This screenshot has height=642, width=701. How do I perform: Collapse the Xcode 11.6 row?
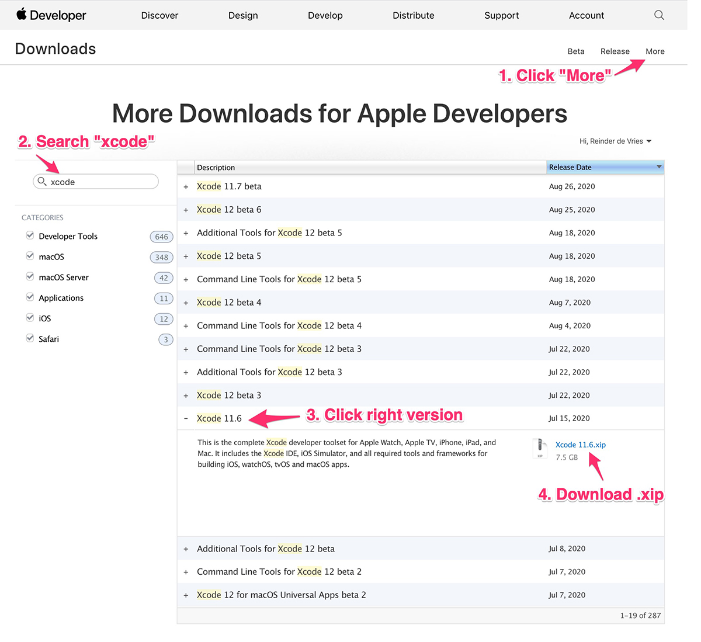tap(186, 419)
